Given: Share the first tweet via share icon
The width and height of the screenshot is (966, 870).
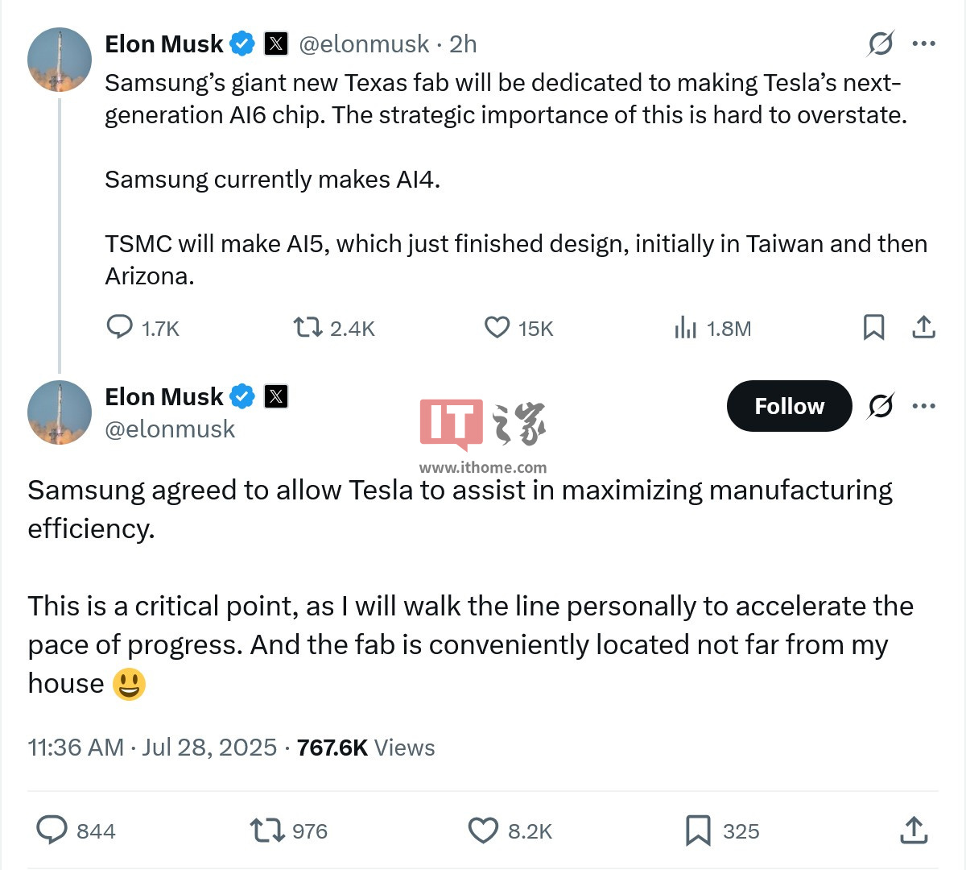Looking at the screenshot, I should (x=923, y=327).
